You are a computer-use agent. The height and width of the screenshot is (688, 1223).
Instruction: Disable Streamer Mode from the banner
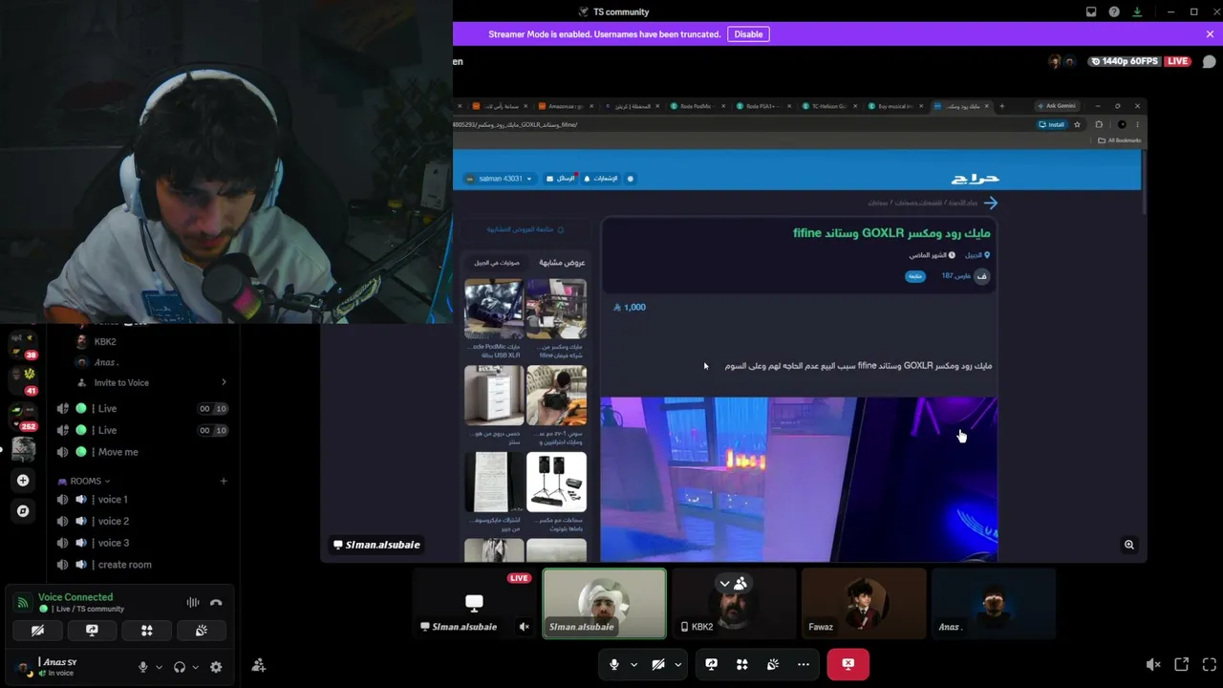(x=748, y=34)
